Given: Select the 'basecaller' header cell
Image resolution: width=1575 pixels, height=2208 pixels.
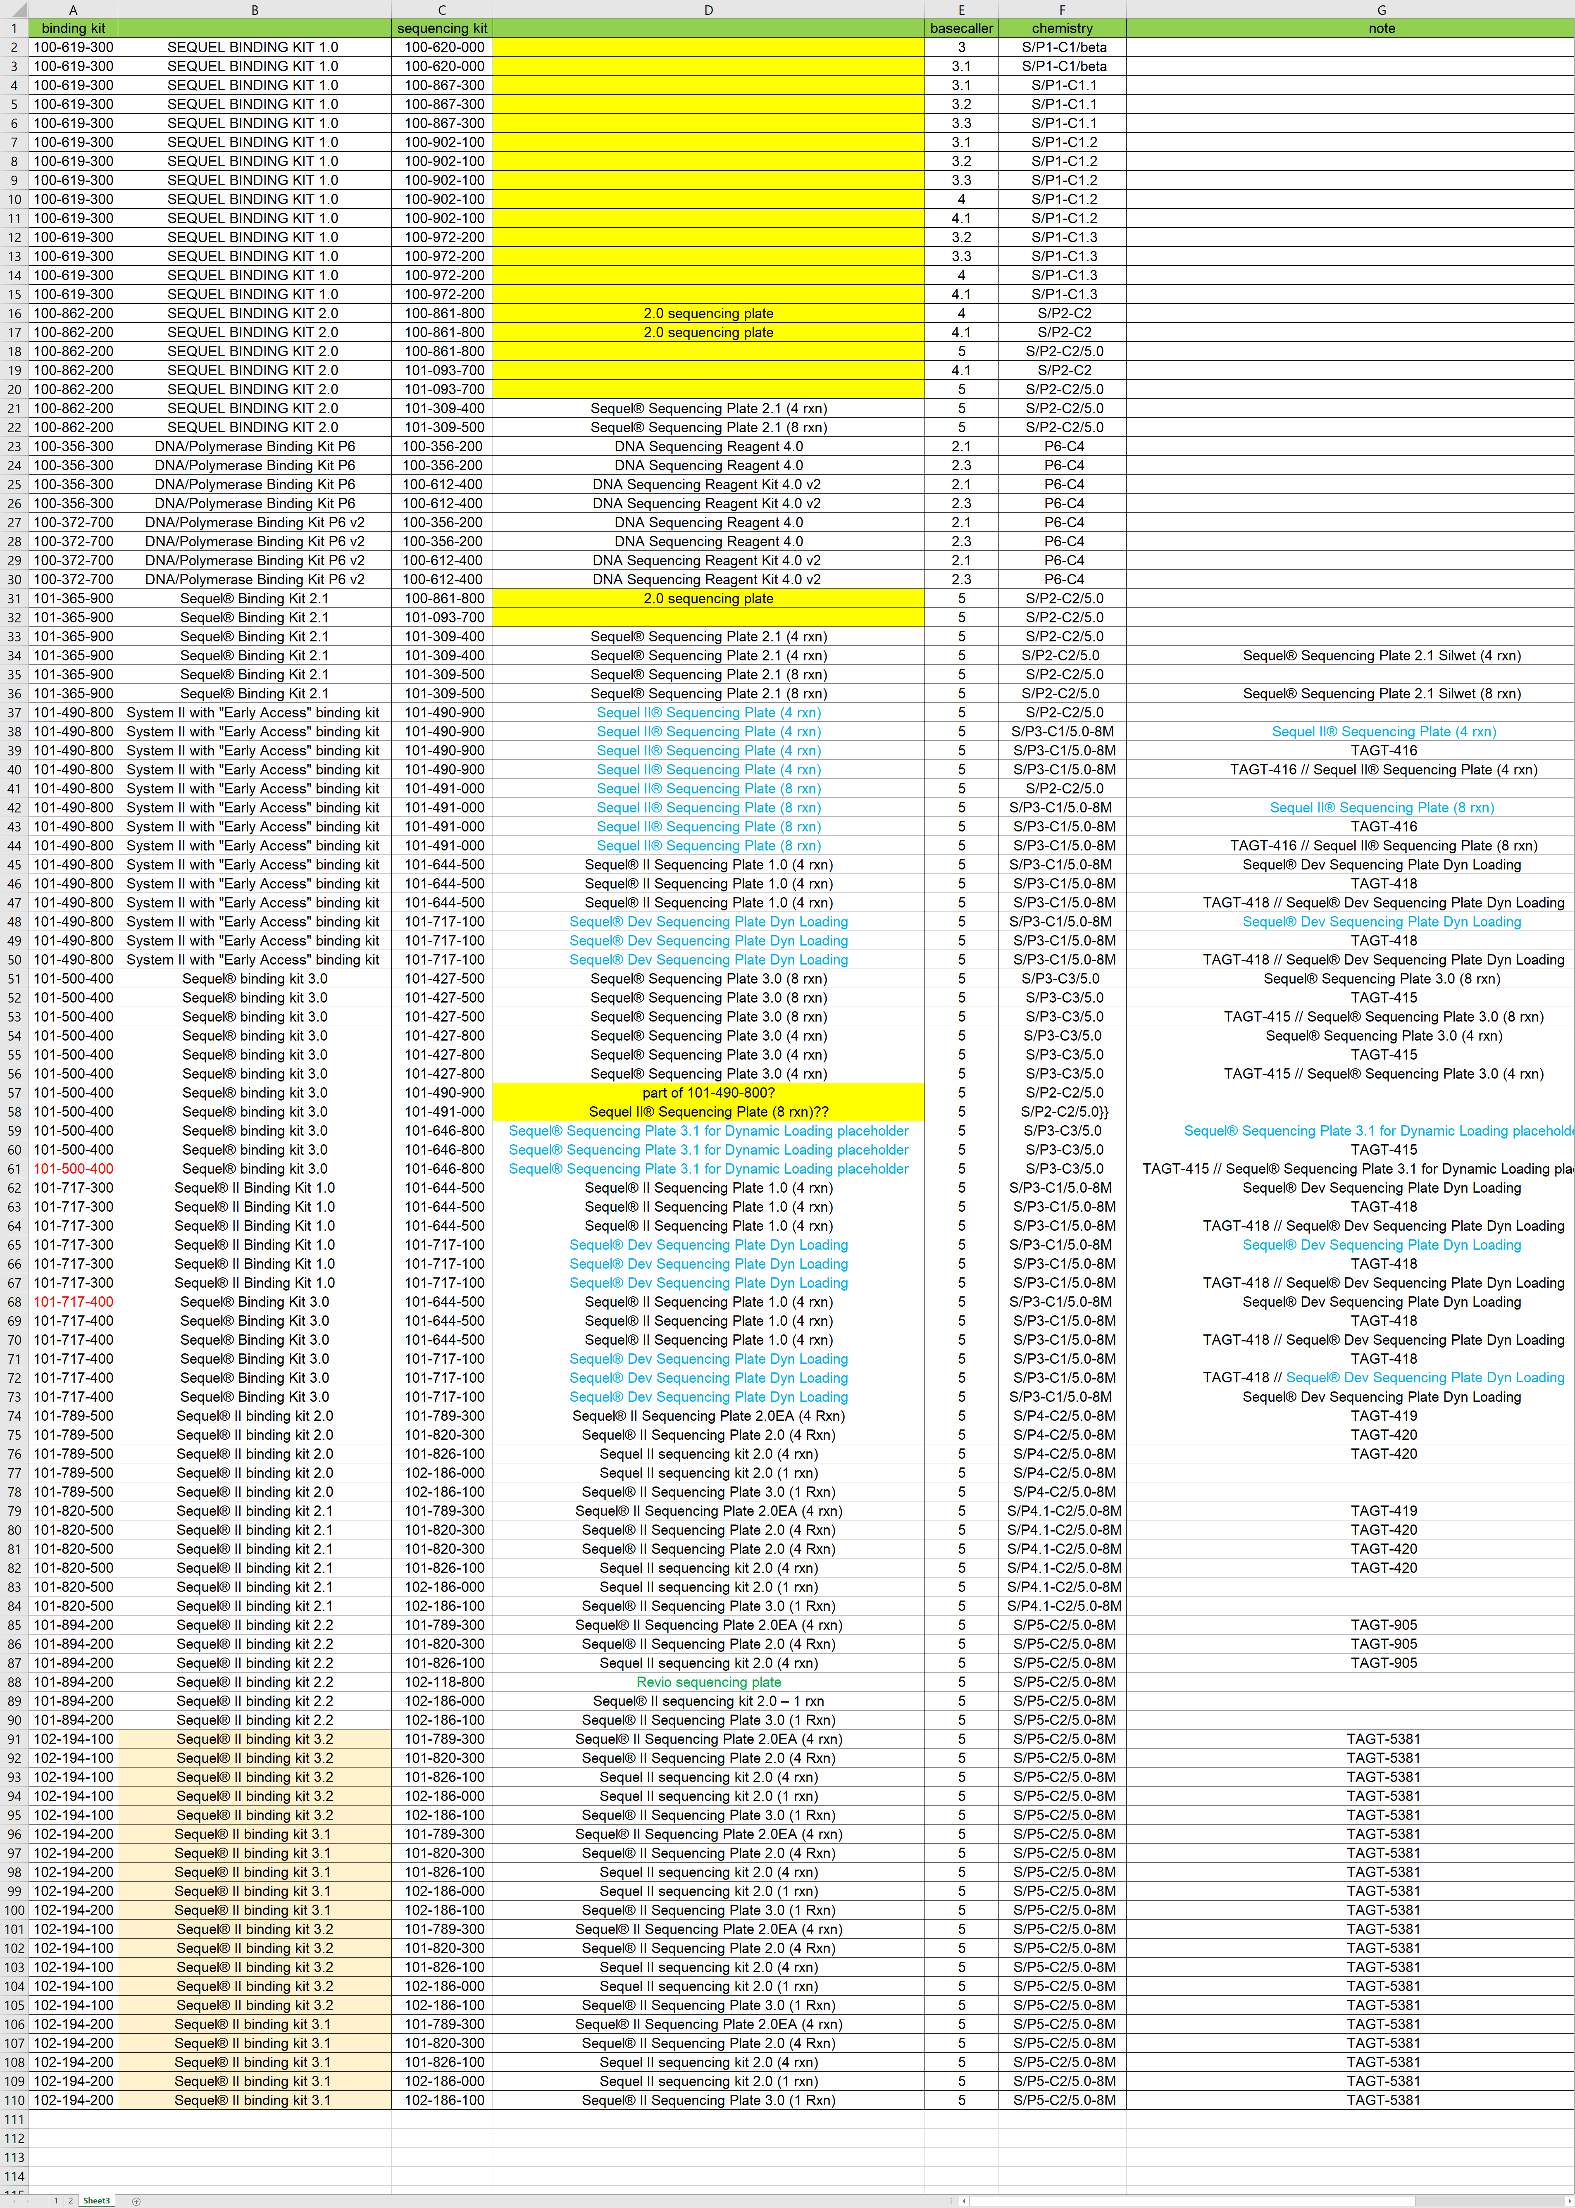Looking at the screenshot, I should tap(961, 28).
